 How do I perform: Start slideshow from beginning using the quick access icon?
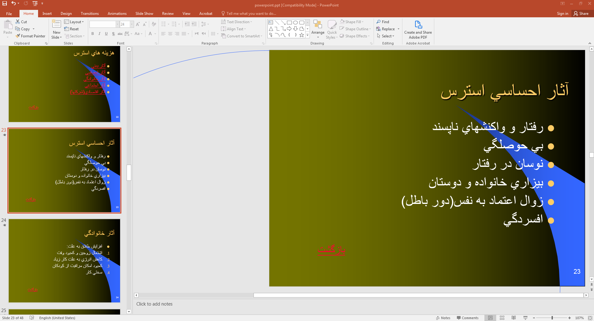click(35, 3)
